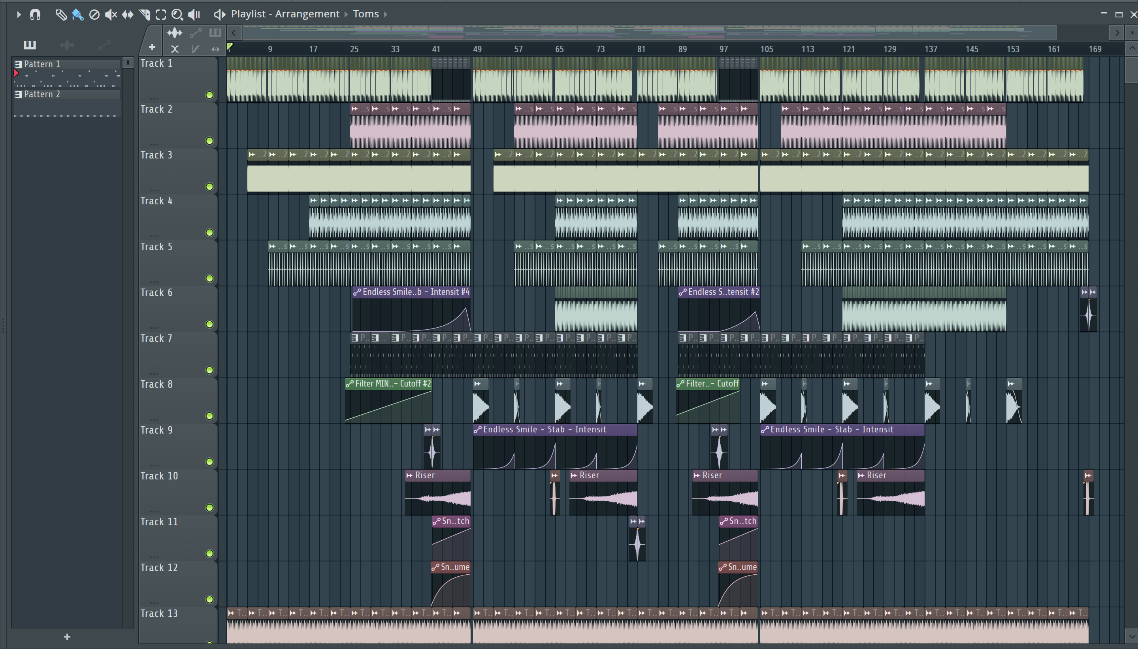Click the Toms pattern name
Viewport: 1138px width, 649px height.
[x=366, y=14]
